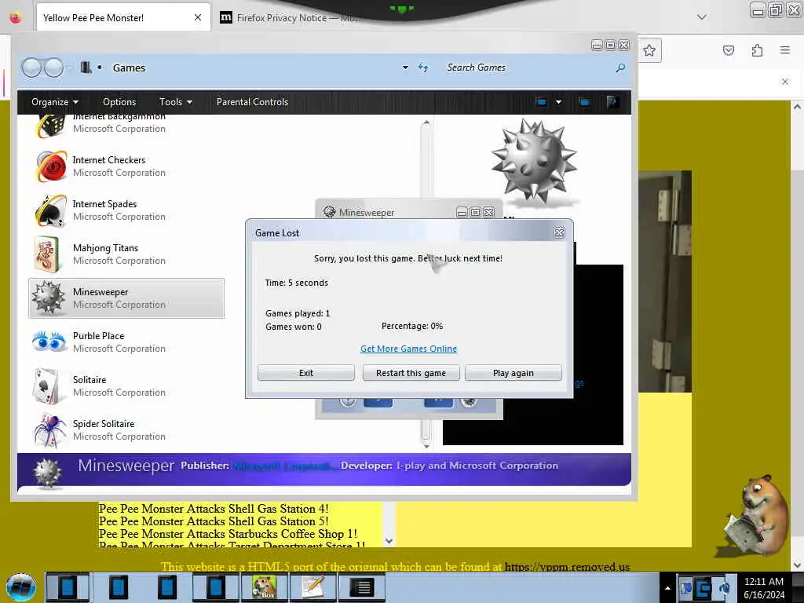Click Play again button
Viewport: 804px width, 603px height.
pos(513,373)
